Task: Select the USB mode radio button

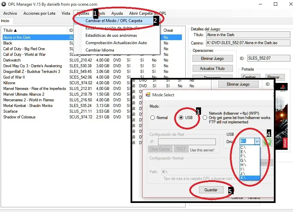Action: (x=181, y=118)
